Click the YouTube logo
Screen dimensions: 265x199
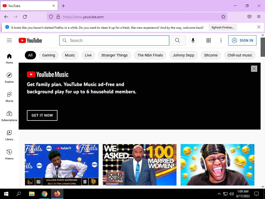(30, 40)
